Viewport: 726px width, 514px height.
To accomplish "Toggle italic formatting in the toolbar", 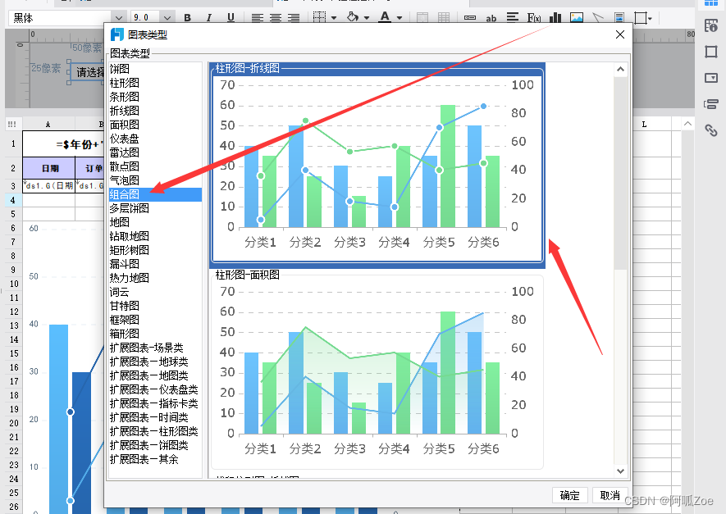I will [209, 18].
